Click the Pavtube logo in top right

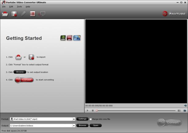point(174,14)
